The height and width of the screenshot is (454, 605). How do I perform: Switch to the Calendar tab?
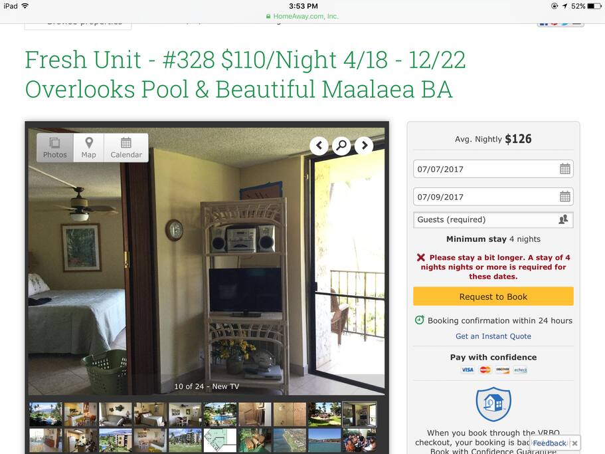pyautogui.click(x=126, y=148)
